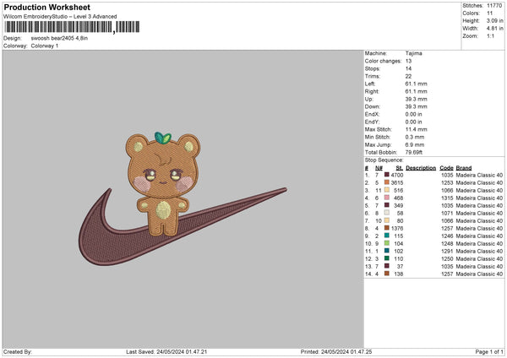Click the Trims value '22'
The image size is (507, 358).
[408, 76]
